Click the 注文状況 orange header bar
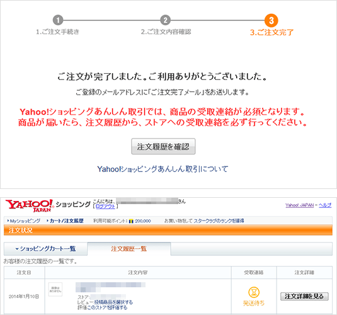 tap(168, 231)
